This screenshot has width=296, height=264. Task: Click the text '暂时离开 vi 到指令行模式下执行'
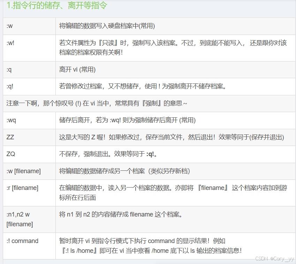click(103, 241)
